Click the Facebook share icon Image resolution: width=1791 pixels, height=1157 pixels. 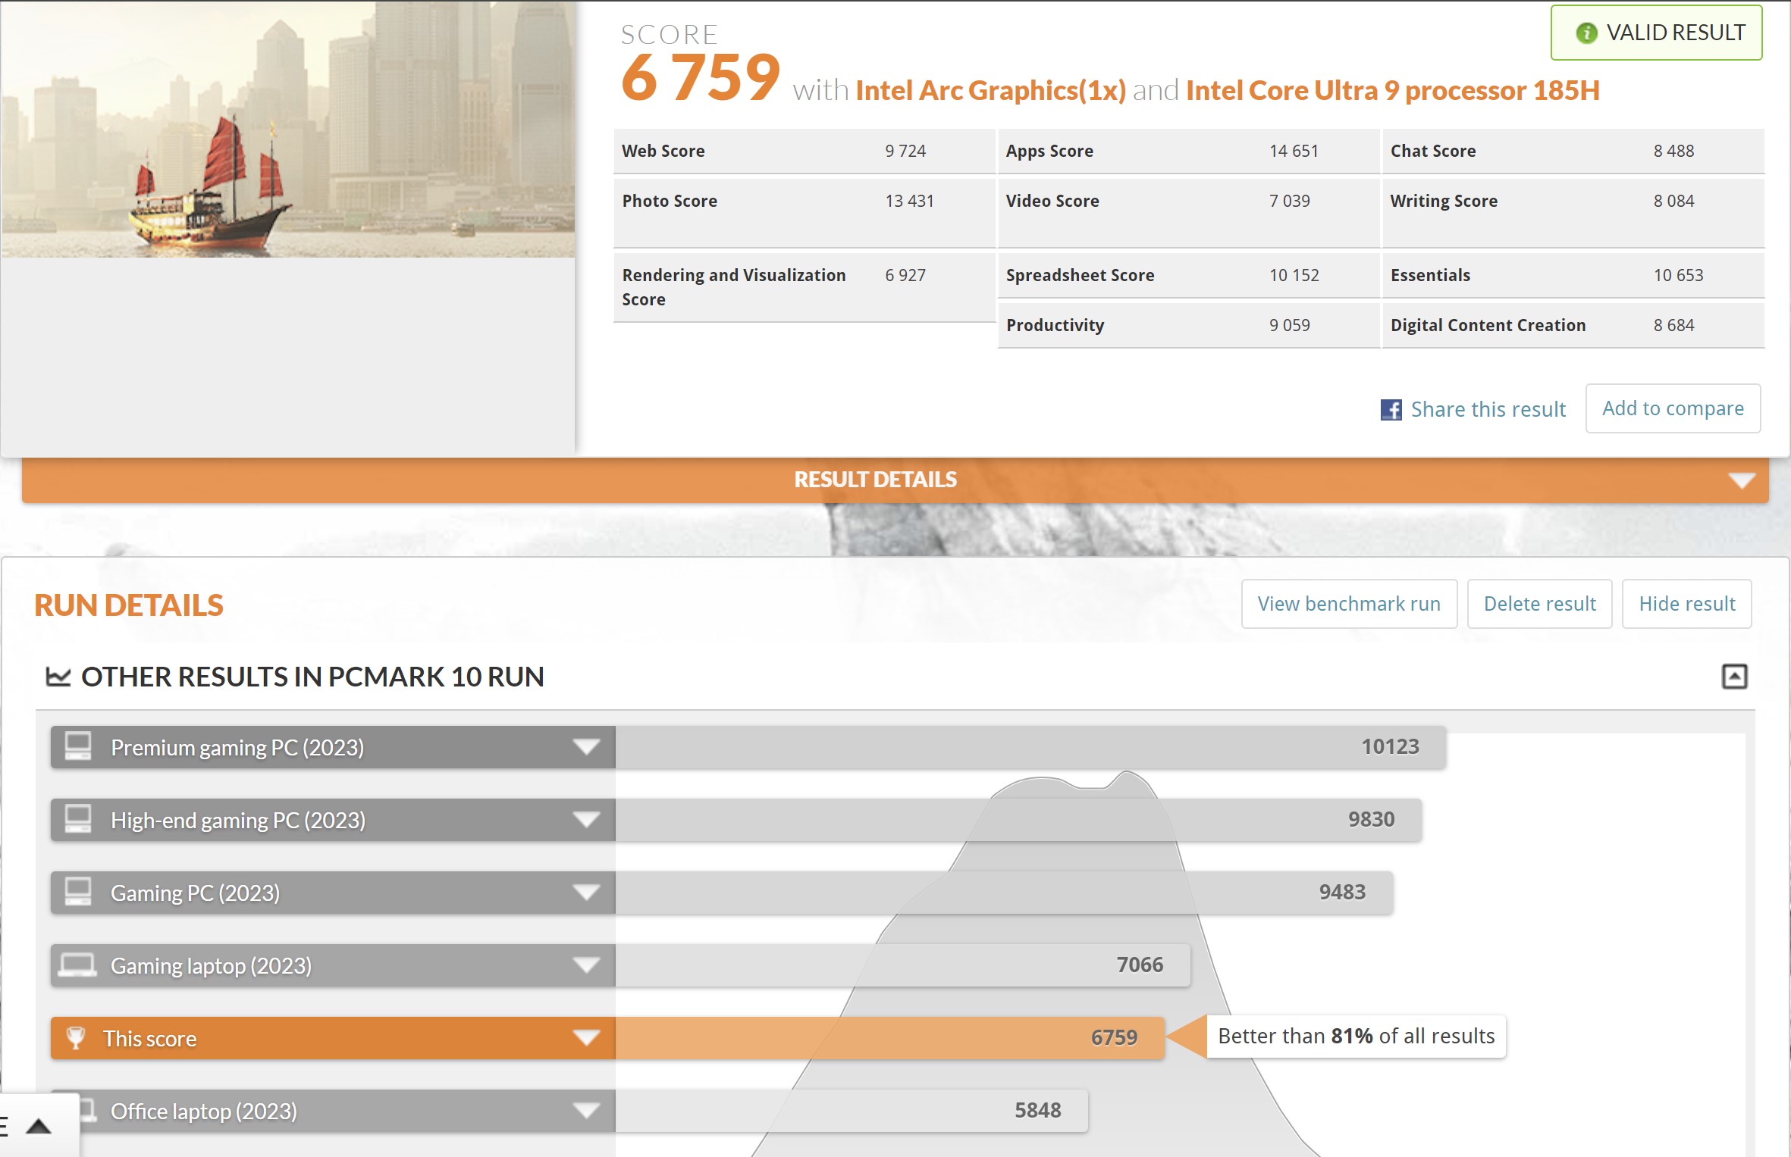[1391, 410]
